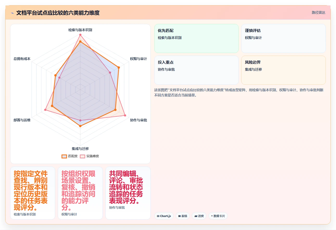Click the pink 实施难度 point on 总拥有成本 axis
Screen dimensions: 336x230
[x=60, y=78]
